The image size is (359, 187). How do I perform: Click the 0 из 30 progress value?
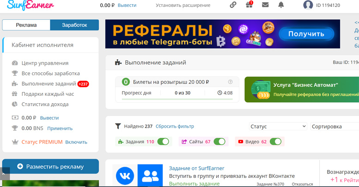(x=183, y=93)
